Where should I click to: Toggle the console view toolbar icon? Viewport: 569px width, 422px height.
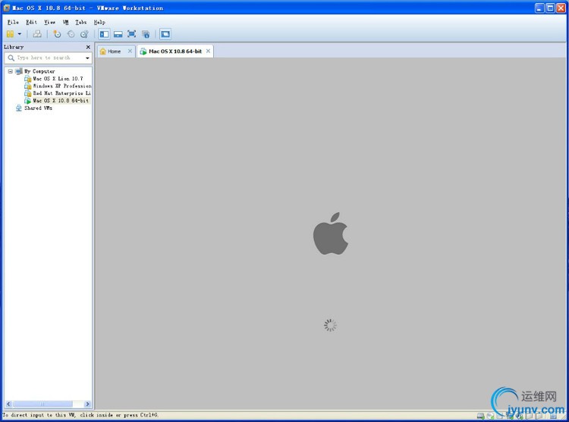(165, 34)
